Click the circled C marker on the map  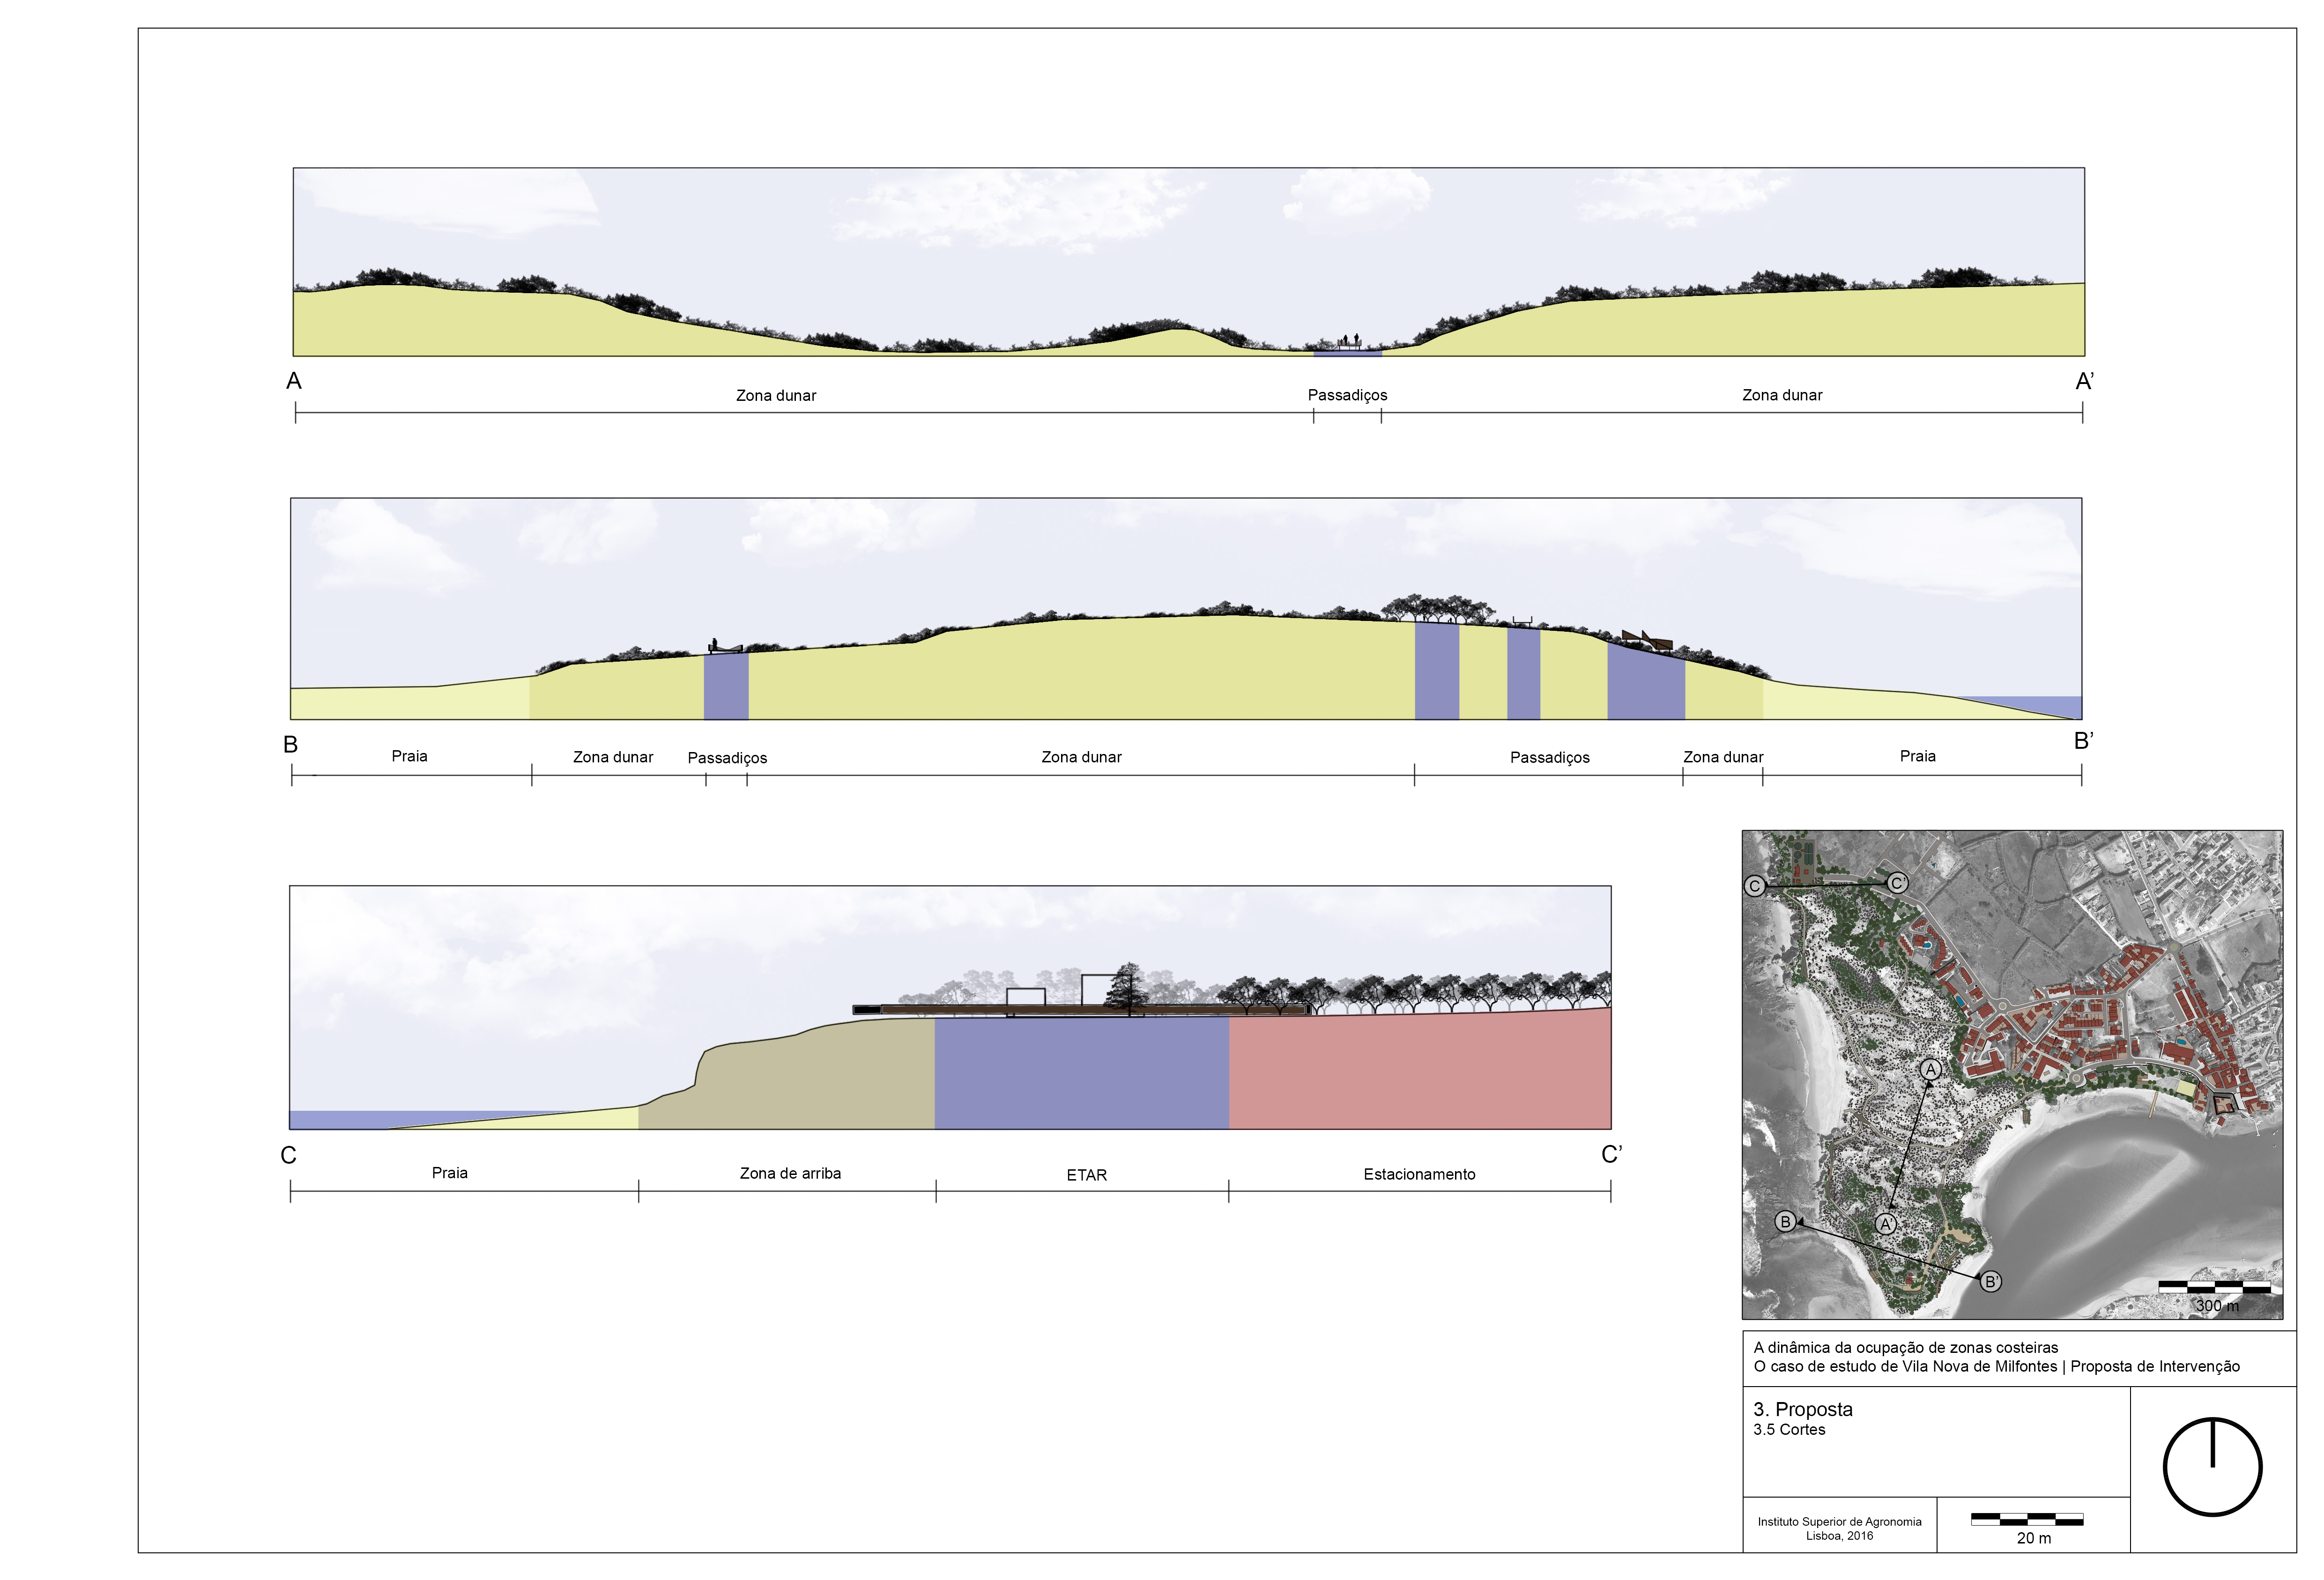tap(1754, 886)
